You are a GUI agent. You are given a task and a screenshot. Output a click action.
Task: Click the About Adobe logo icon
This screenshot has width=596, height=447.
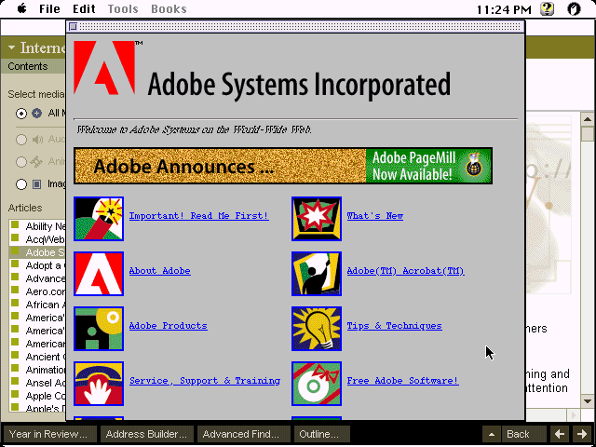coord(99,274)
